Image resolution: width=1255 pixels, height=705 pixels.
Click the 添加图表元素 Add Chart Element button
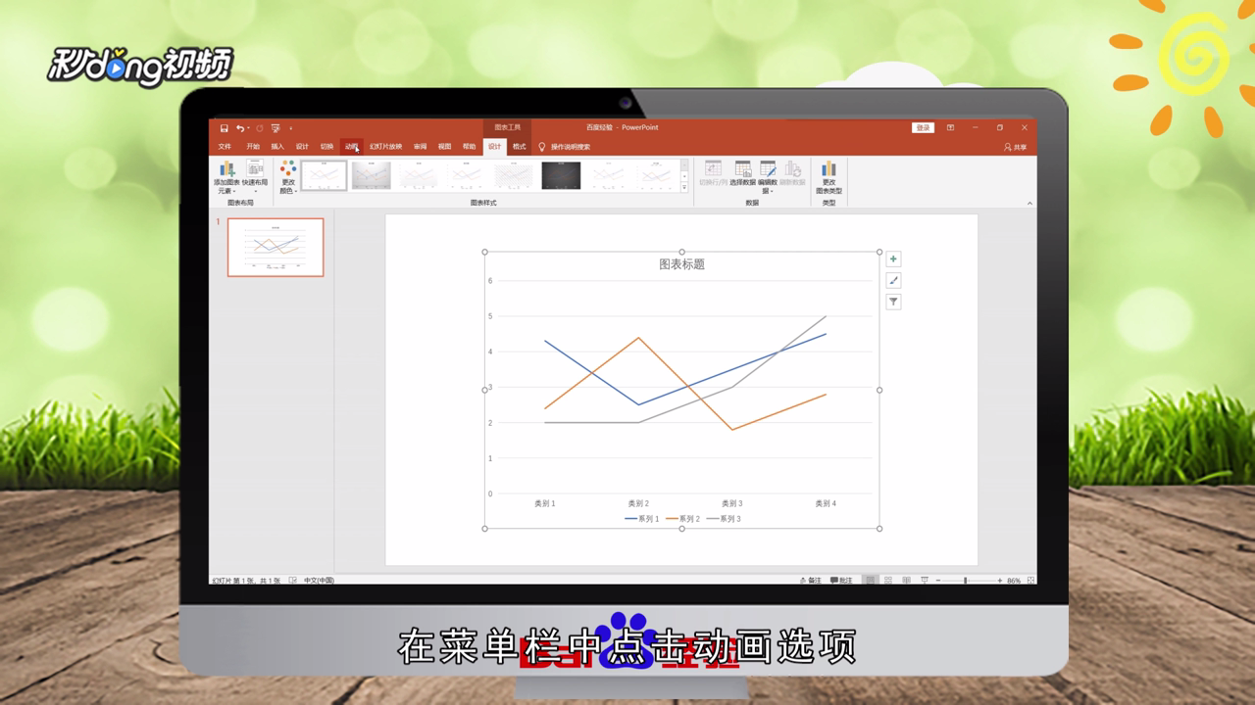pos(226,177)
